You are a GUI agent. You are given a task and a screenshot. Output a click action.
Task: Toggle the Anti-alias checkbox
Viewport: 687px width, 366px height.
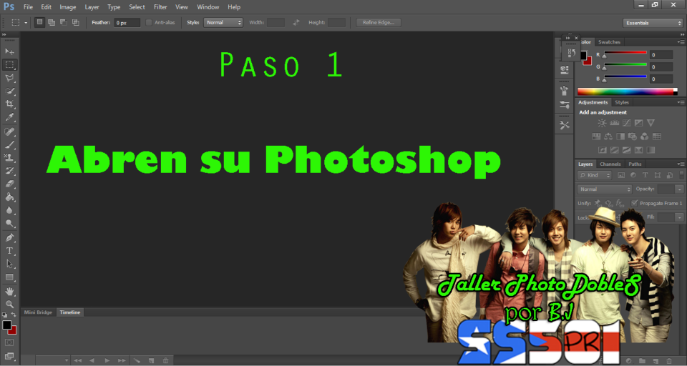click(x=149, y=22)
